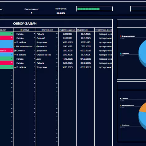Open the priority dropdown on the red cell in the 9.10.2025 row

(12, 38)
